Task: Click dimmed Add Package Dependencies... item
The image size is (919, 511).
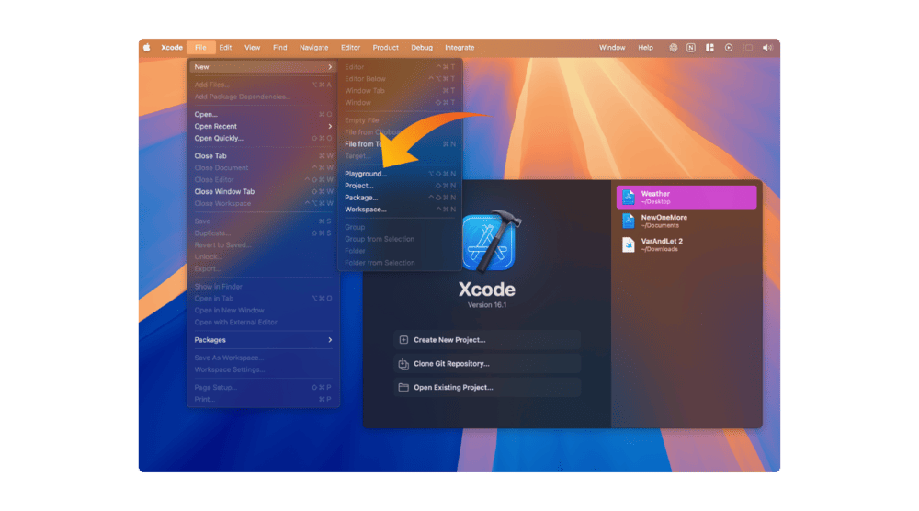Action: click(x=263, y=97)
